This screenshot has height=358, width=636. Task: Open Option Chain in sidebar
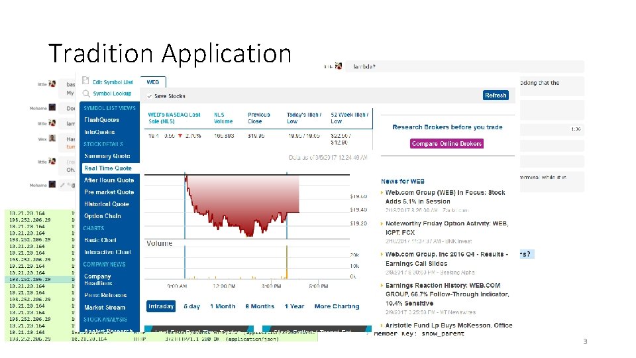pos(102,216)
